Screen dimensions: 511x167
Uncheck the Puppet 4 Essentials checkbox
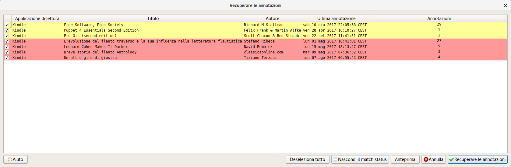7,30
